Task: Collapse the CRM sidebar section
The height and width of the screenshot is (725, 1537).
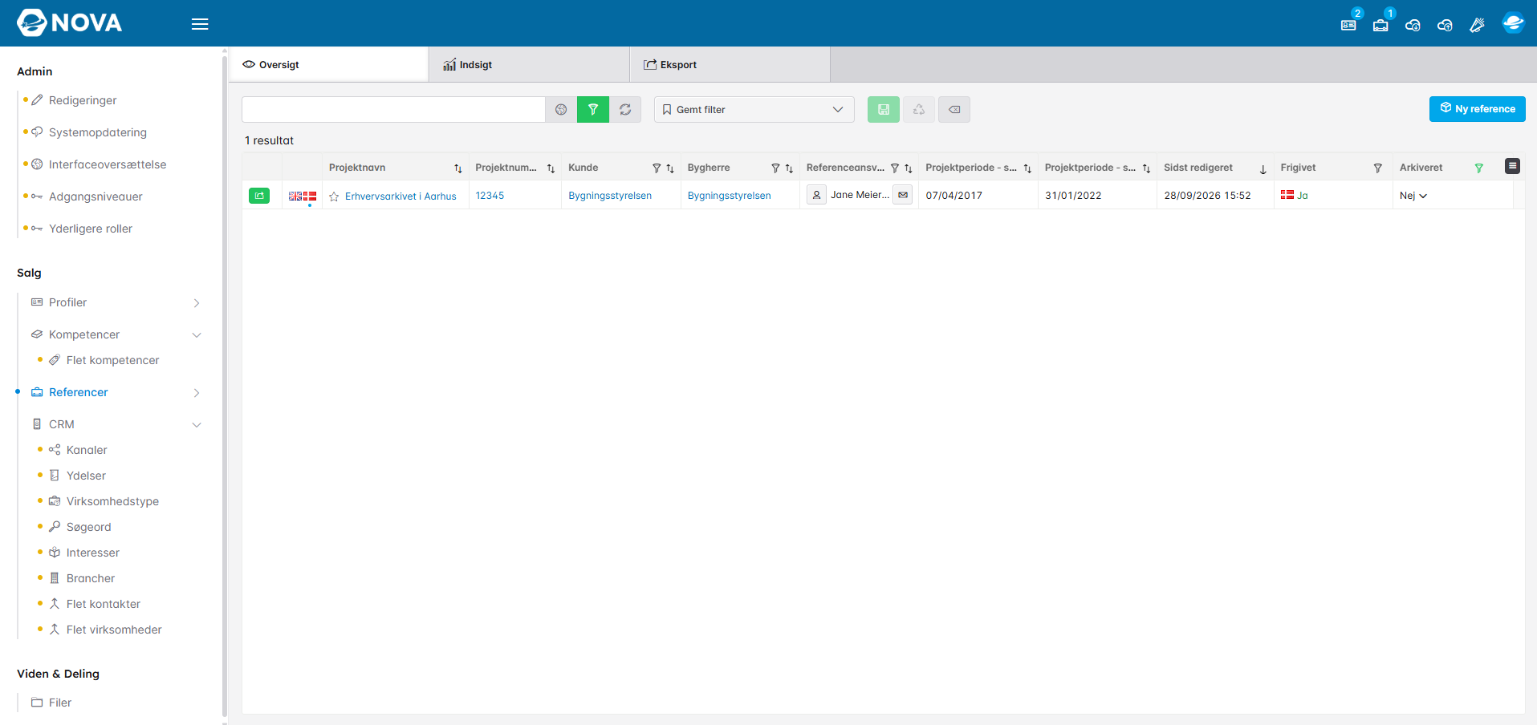Action: point(197,425)
